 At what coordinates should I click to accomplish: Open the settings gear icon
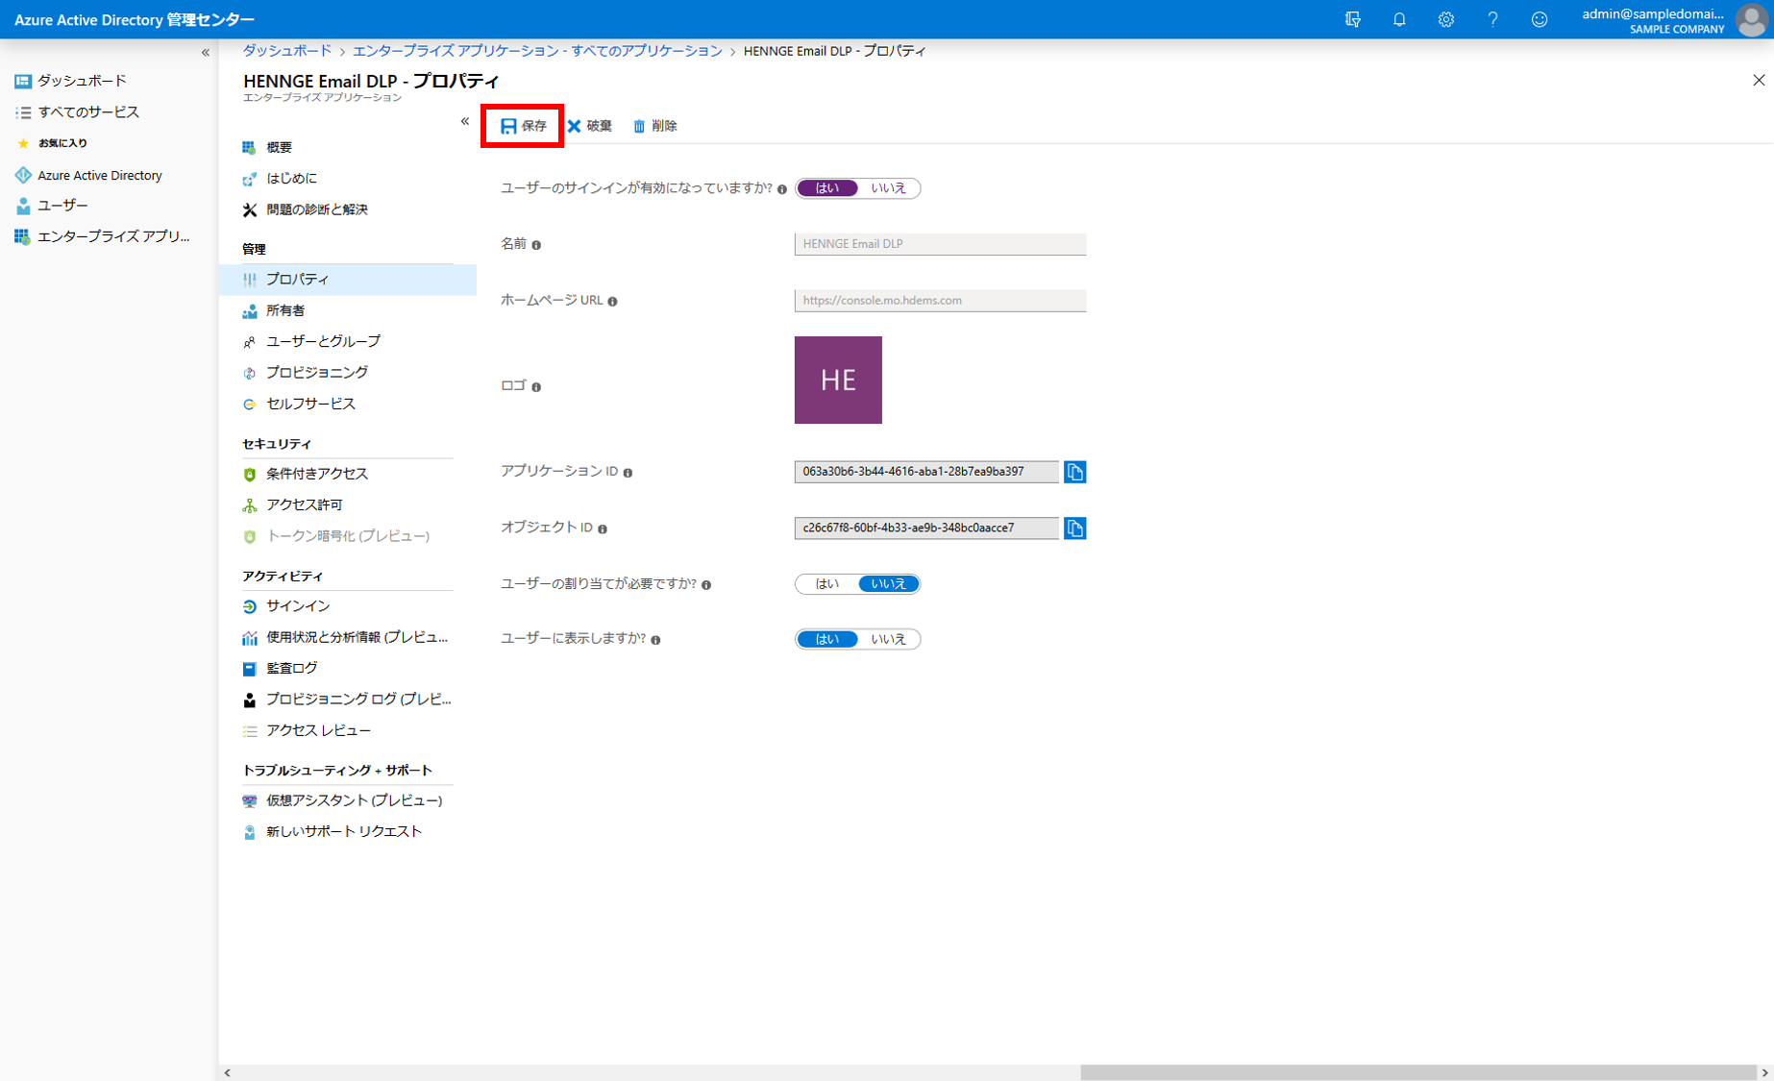[x=1445, y=19]
